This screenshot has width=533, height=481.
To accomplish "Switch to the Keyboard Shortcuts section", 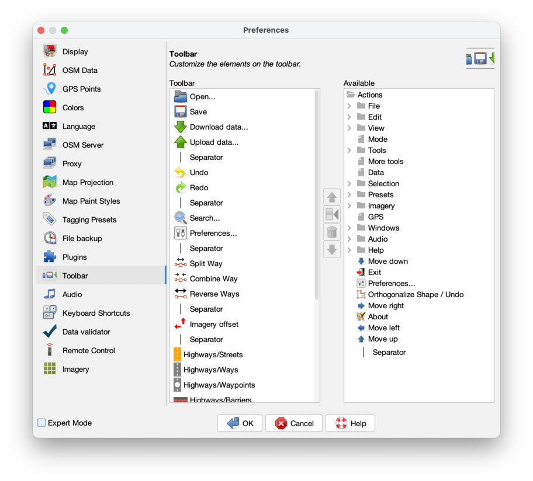I will coord(96,313).
